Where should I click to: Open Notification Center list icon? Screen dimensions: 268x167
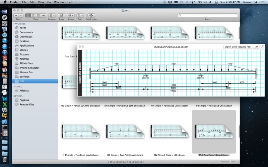[262, 2]
